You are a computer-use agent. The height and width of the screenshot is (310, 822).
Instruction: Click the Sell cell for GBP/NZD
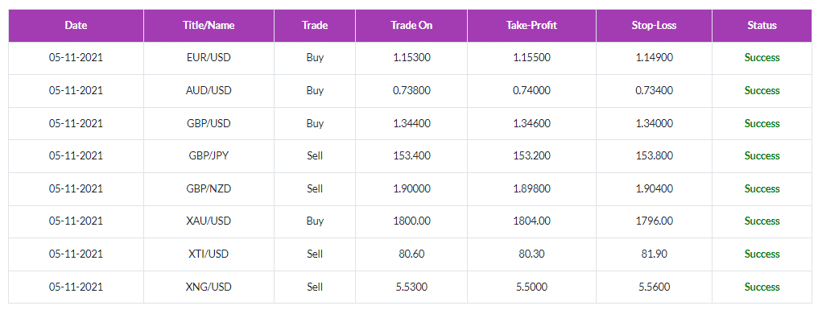click(315, 188)
